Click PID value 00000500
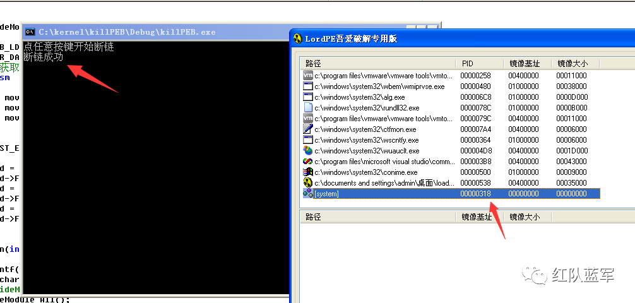The width and height of the screenshot is (635, 303). (x=475, y=172)
